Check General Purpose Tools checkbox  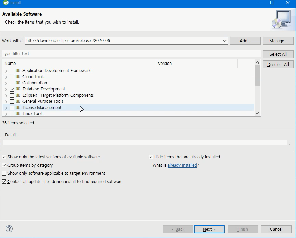point(12,102)
